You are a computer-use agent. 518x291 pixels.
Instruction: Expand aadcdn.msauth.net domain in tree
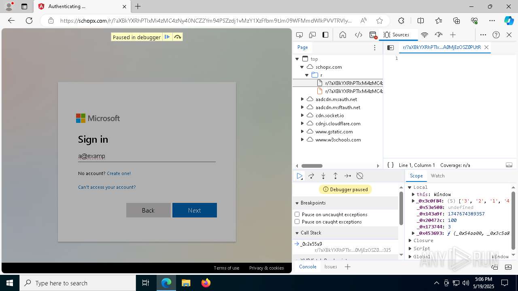pos(302,99)
